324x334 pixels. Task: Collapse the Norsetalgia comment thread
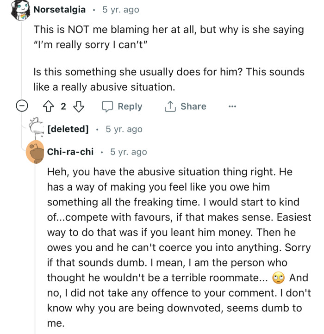[21, 106]
